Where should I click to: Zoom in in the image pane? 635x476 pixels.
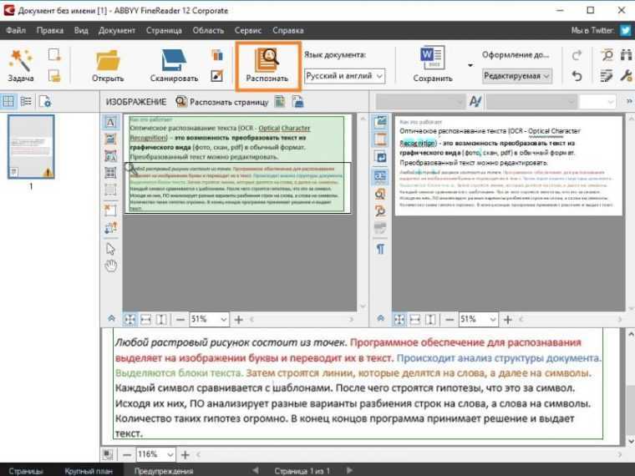tap(238, 320)
